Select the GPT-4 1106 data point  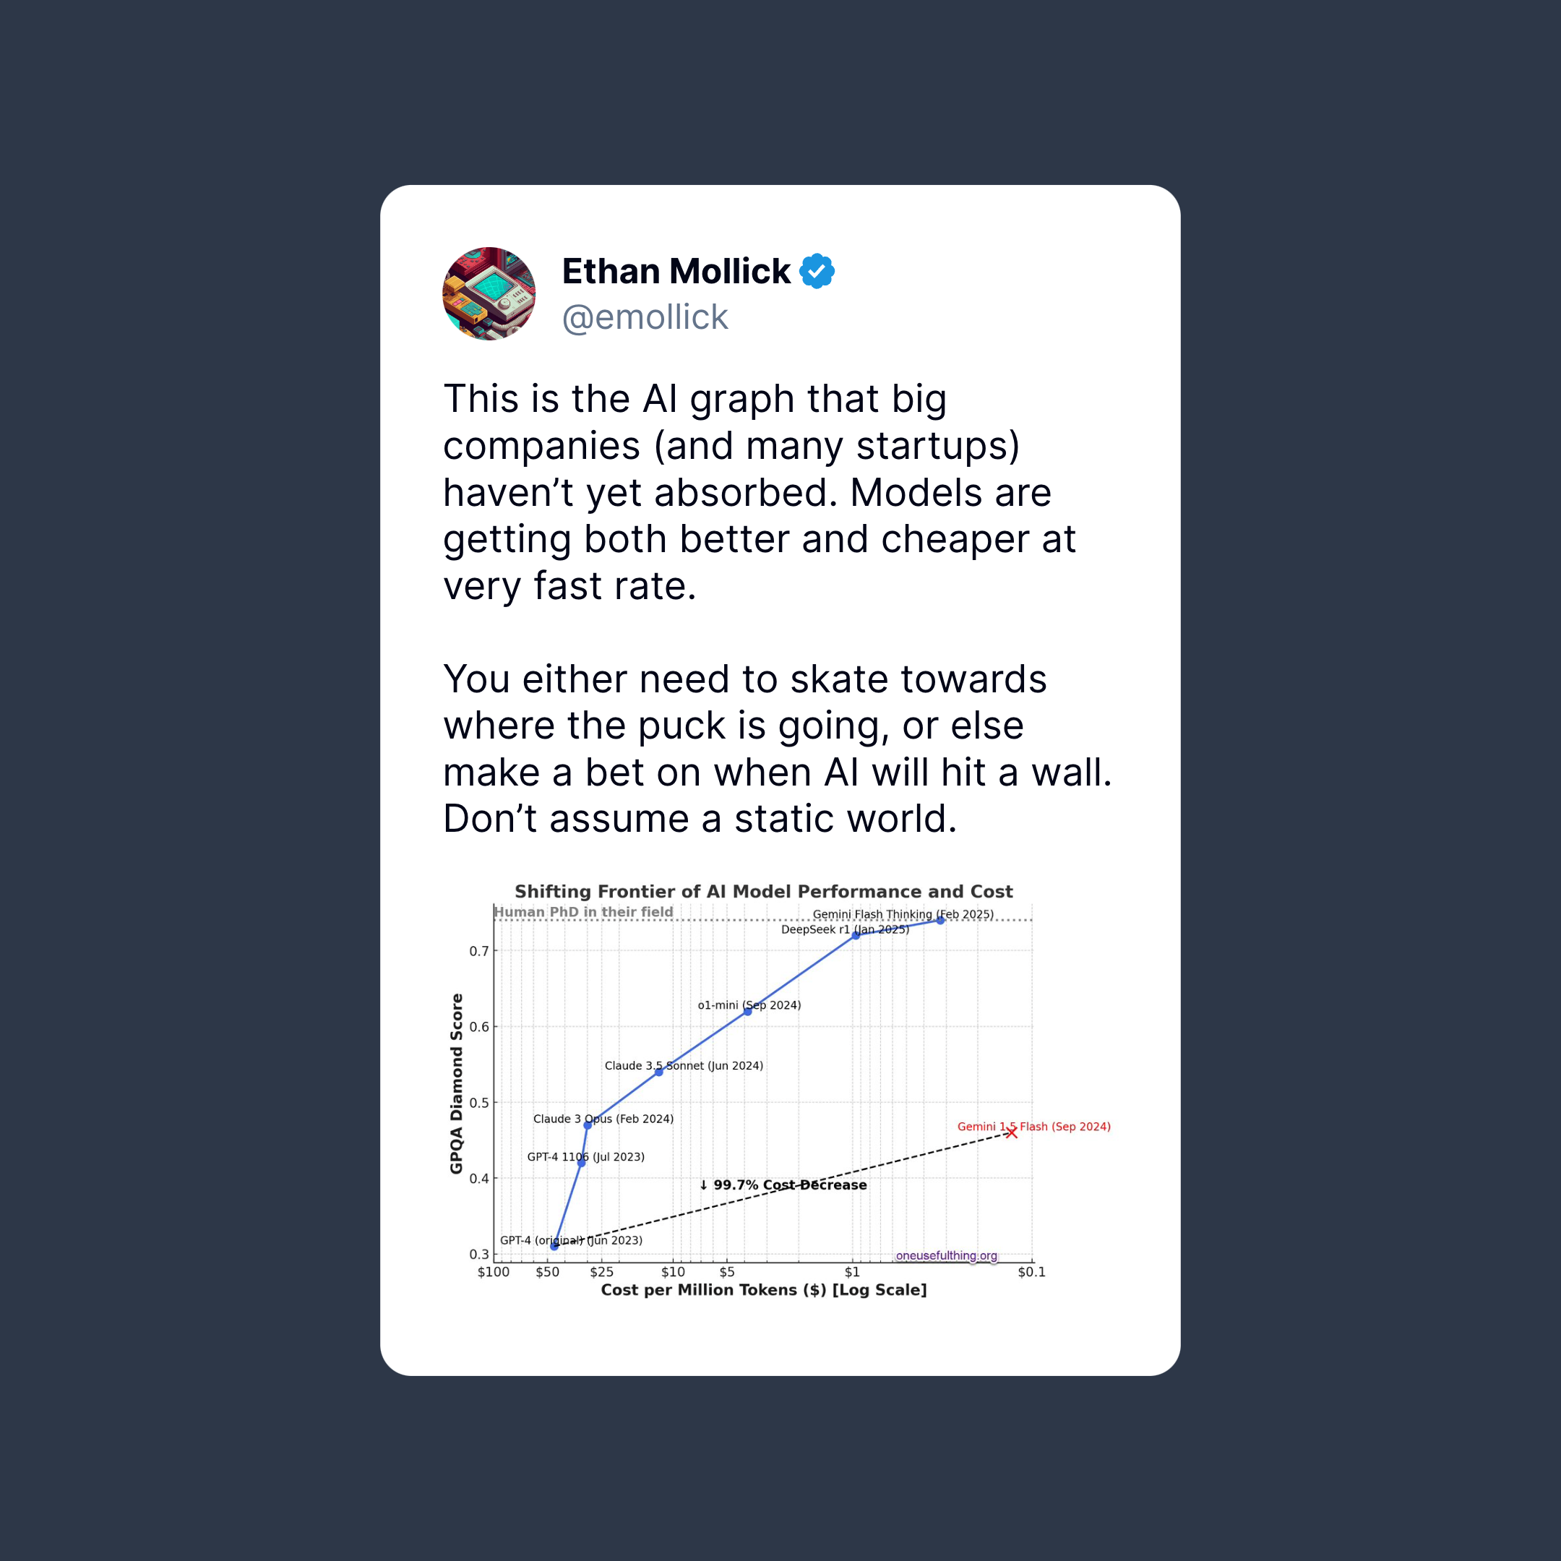pos(581,1163)
